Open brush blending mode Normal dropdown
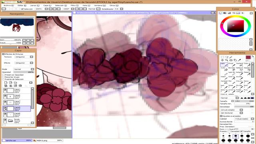This screenshot has width=256, height=144. pyautogui.click(x=237, y=98)
